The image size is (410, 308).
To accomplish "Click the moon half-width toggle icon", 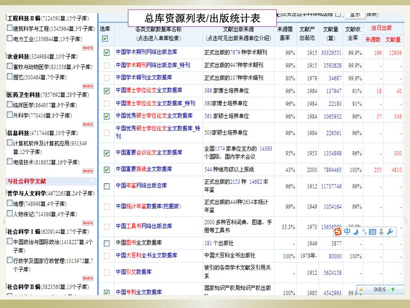I will click(356, 232).
